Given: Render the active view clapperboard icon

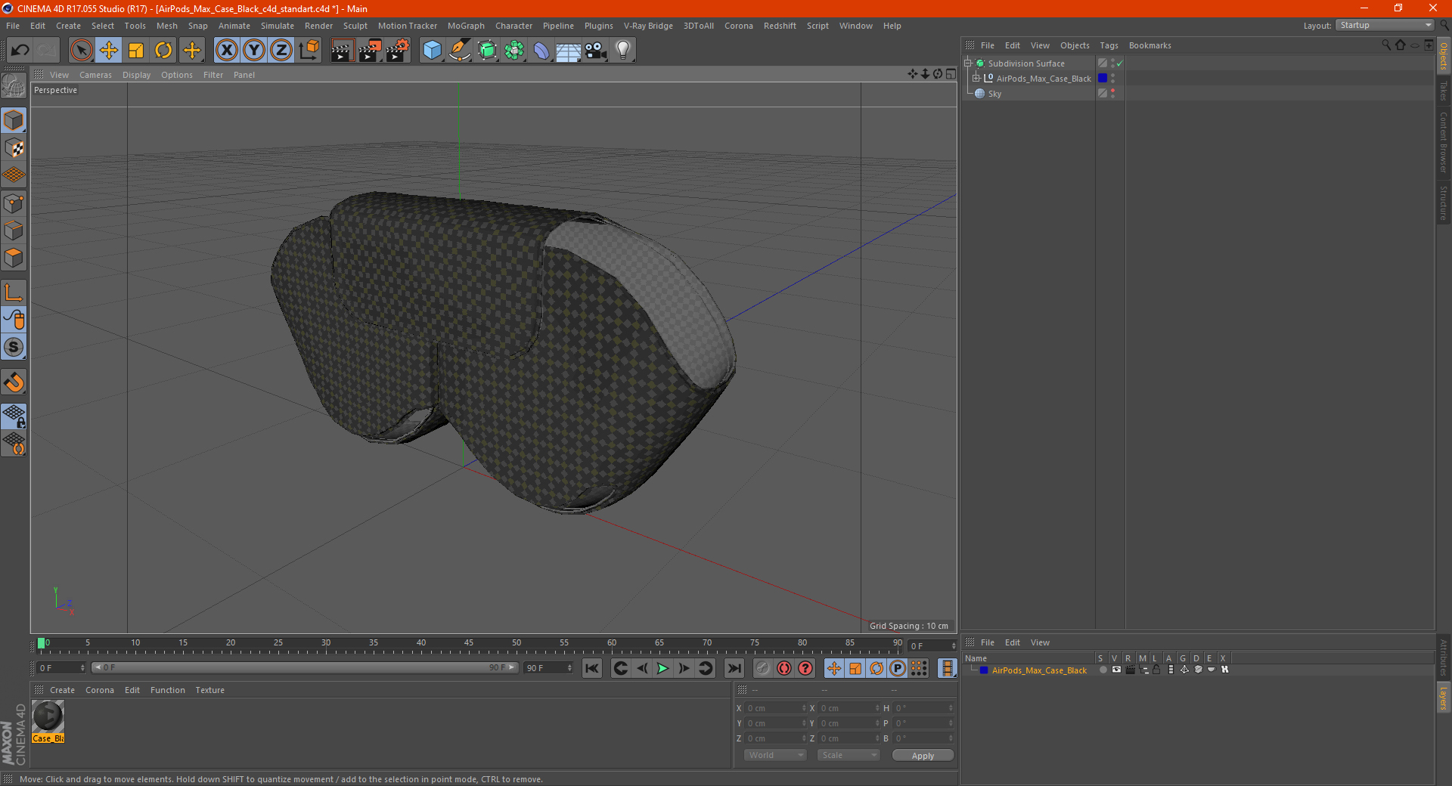Looking at the screenshot, I should pos(342,51).
